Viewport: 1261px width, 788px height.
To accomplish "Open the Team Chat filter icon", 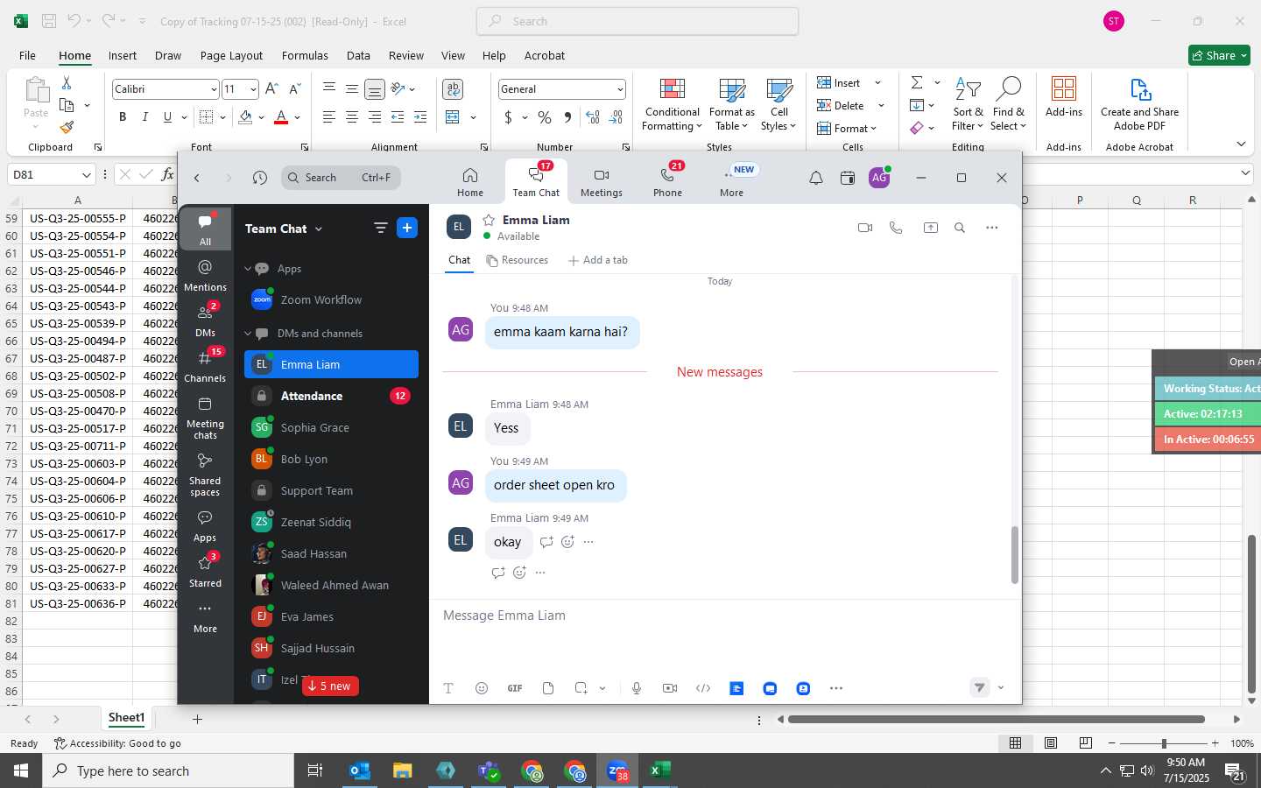I will tap(380, 228).
